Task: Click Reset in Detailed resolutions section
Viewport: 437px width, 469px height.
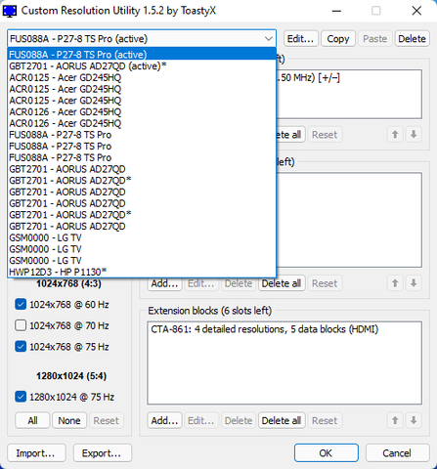Action: pos(325,135)
